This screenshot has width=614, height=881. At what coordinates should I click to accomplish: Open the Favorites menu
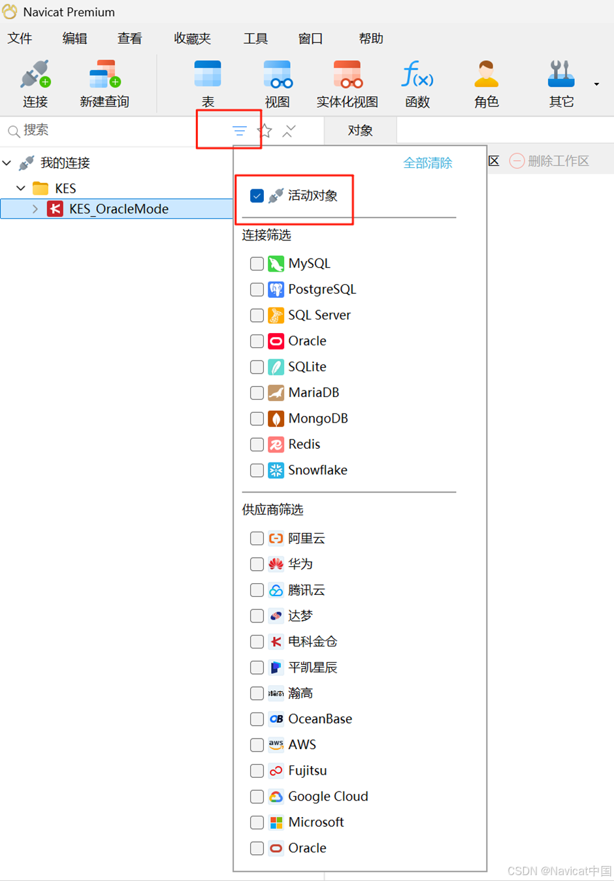click(192, 39)
